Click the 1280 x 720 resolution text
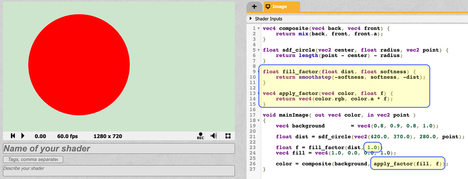The height and width of the screenshot is (179, 468). (108, 136)
